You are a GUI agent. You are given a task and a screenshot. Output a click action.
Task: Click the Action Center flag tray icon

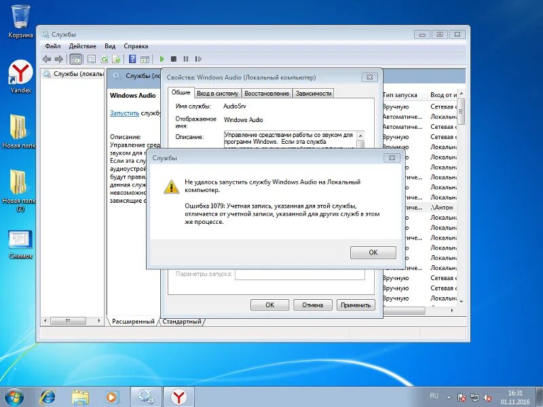click(462, 398)
